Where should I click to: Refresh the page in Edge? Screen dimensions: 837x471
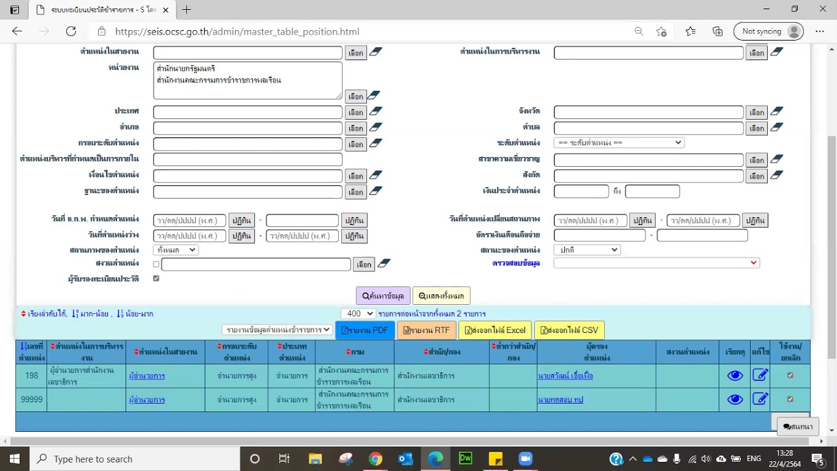[x=71, y=31]
